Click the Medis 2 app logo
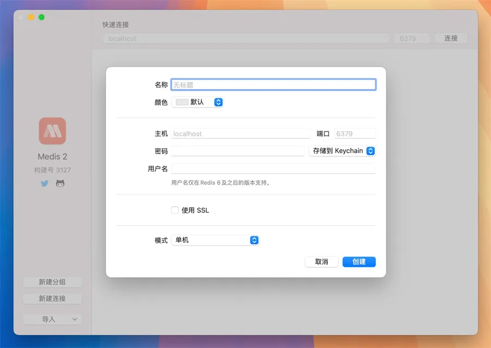 point(52,131)
